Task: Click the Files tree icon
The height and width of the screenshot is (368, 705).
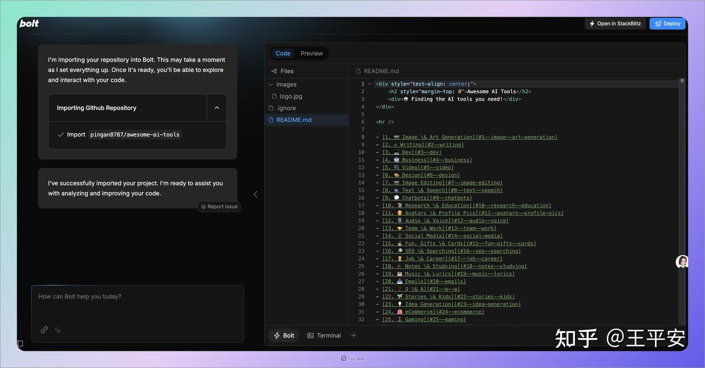Action: tap(274, 71)
